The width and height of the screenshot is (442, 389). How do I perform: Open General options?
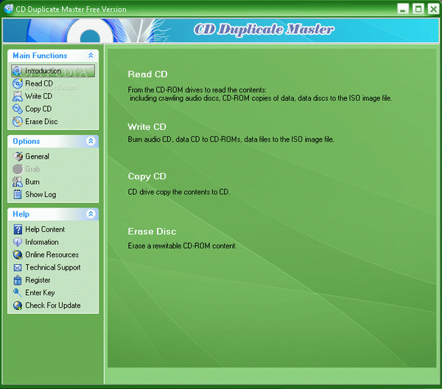pos(37,156)
